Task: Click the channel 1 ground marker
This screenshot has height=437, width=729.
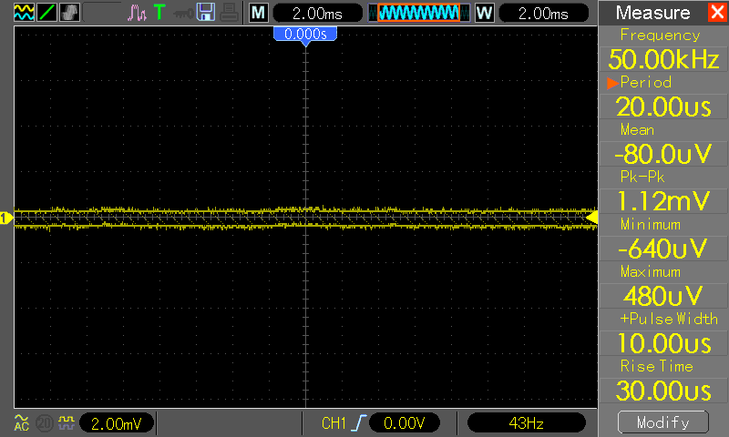Action: click(x=6, y=218)
